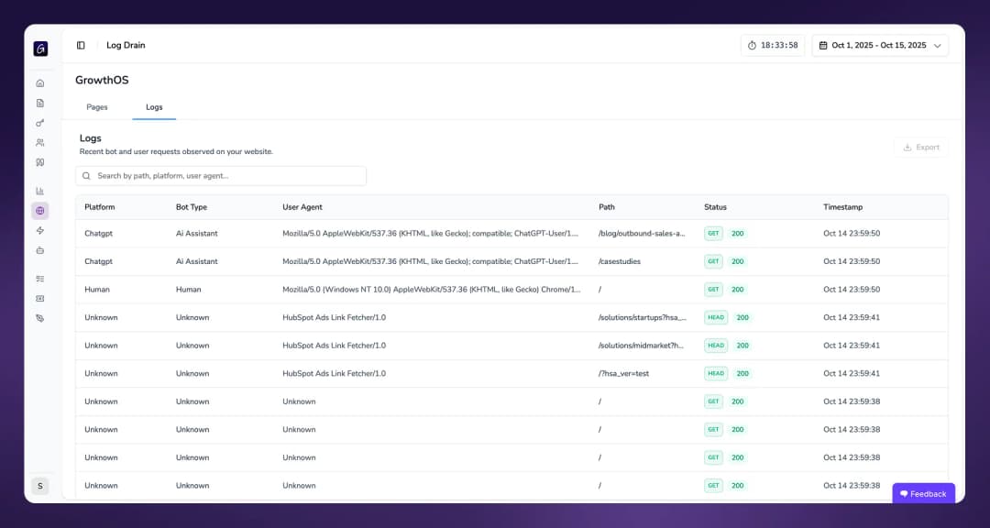Screen dimensions: 990x528
Task: Switch to the Pages tab
Action: [x=97, y=106]
